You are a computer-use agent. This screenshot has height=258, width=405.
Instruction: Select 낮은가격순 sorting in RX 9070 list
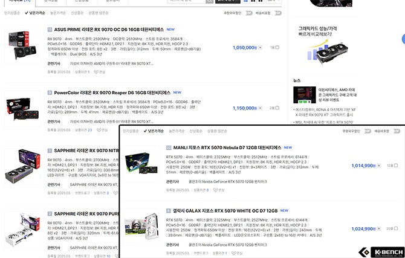click(35, 13)
